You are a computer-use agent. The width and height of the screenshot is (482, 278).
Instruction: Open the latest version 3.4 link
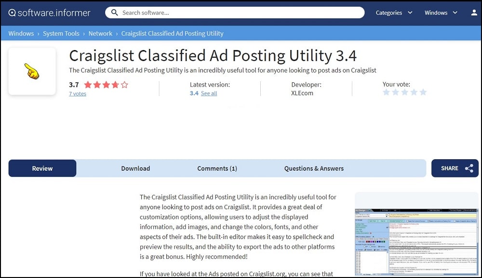pyautogui.click(x=194, y=93)
